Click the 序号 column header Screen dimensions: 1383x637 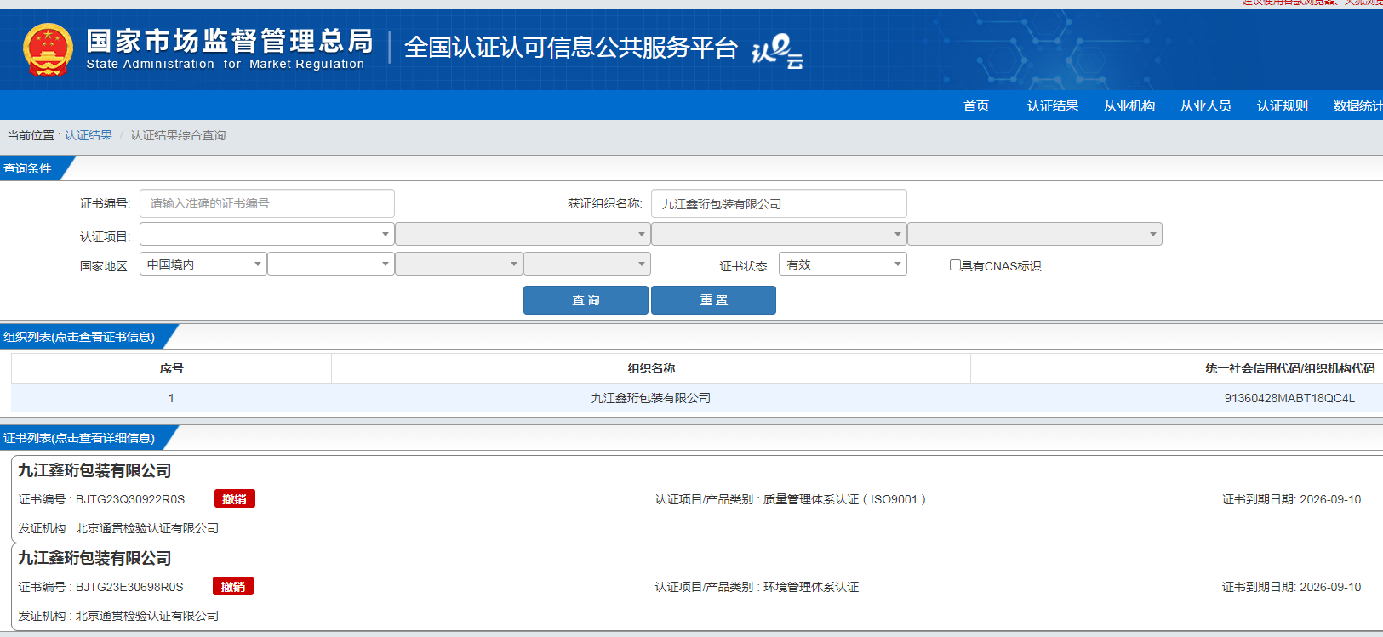[171, 368]
